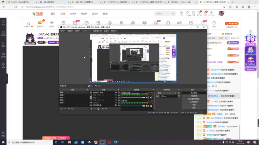Image resolution: width=259 pixels, height=145 pixels.
Task: Click the 停止推流 button in OBS
Action: (x=194, y=93)
